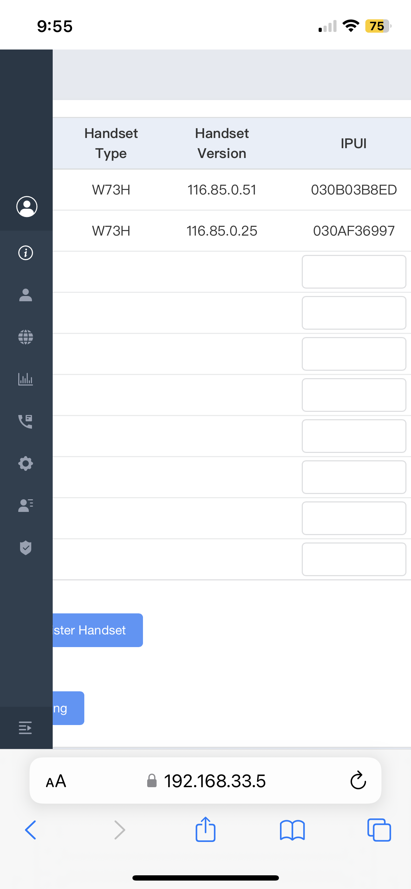Screen dimensions: 411x889
Task: Select the phone features icon
Action: (x=26, y=421)
